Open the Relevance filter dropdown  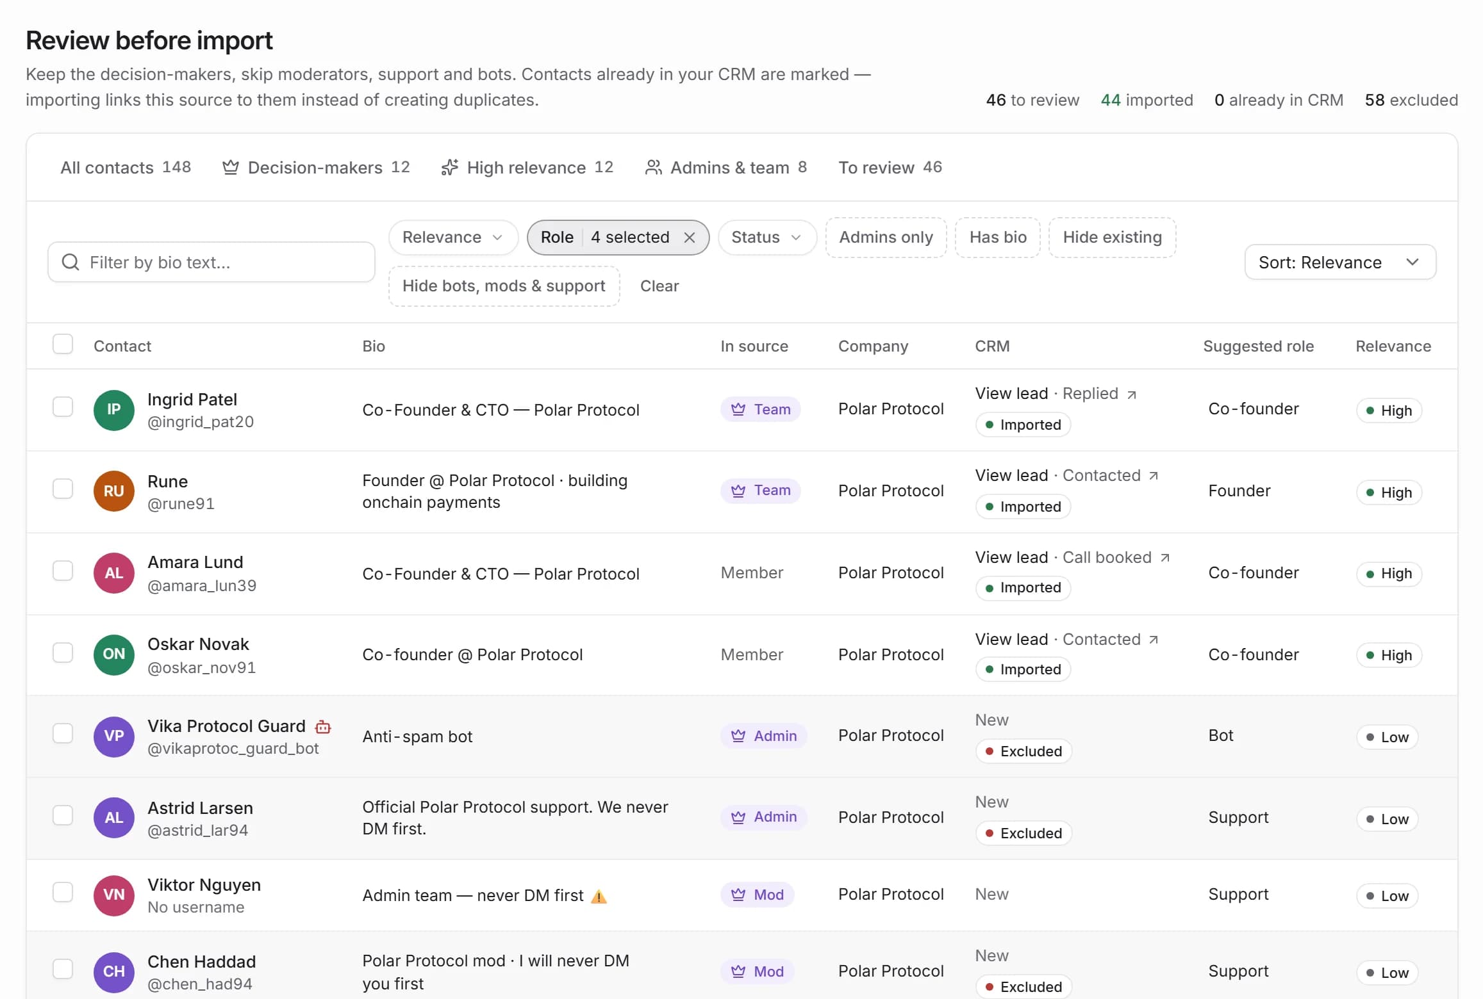(x=453, y=238)
